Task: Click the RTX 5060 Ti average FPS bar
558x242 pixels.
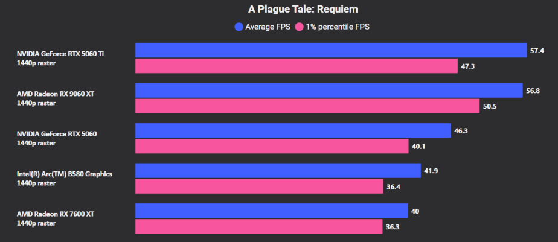Action: (331, 50)
